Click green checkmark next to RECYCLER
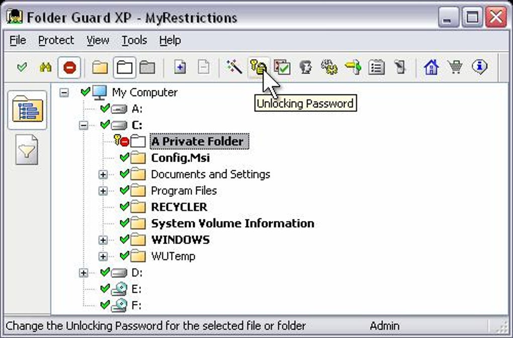The height and width of the screenshot is (338, 513). 124,206
